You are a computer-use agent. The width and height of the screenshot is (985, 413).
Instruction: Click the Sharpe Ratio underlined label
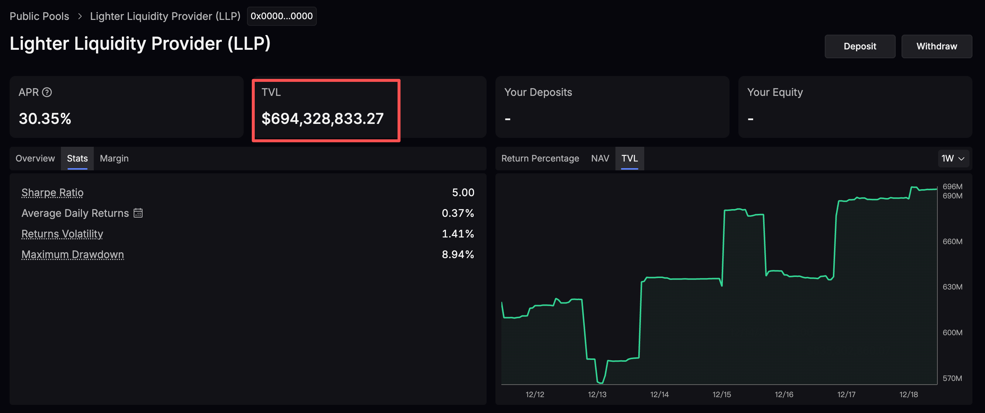[x=52, y=192]
